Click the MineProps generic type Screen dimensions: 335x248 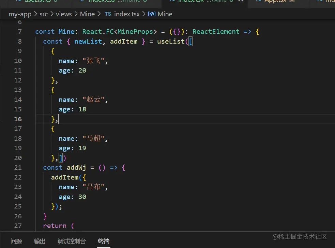point(135,32)
